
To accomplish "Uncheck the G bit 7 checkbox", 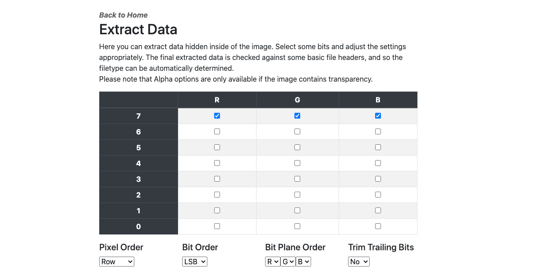I will coord(297,116).
